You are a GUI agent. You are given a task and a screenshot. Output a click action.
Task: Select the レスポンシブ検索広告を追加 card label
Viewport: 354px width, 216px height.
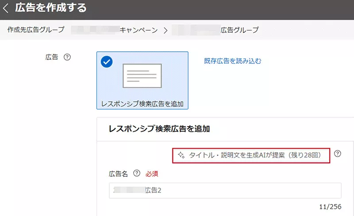[x=142, y=104]
